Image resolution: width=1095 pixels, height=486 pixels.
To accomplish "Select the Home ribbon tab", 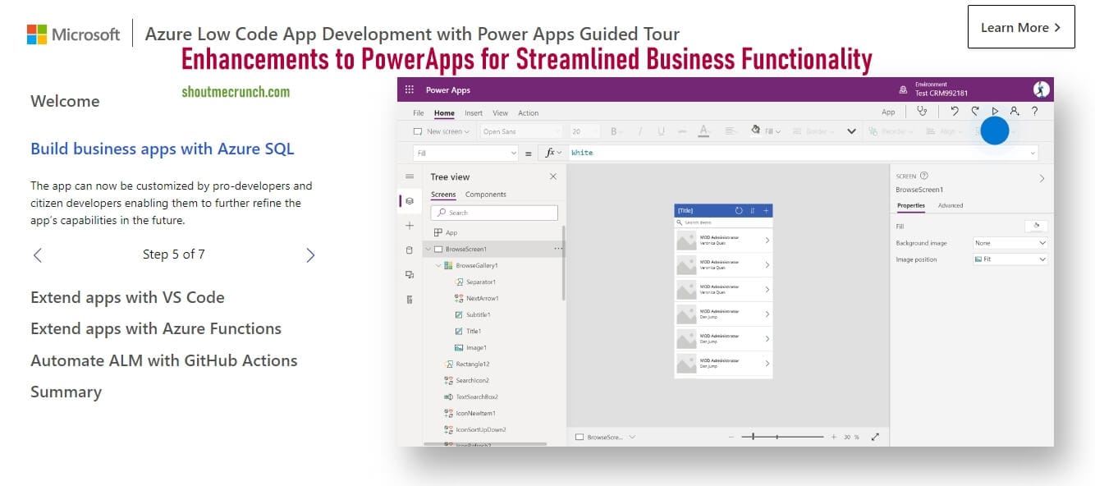I will (x=444, y=113).
